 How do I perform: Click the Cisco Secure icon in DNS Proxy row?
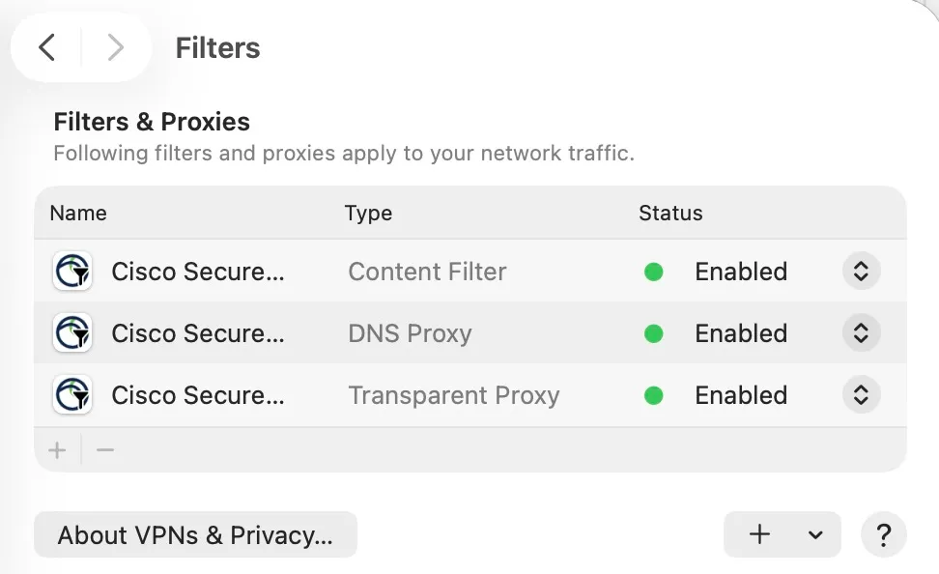[x=71, y=333]
